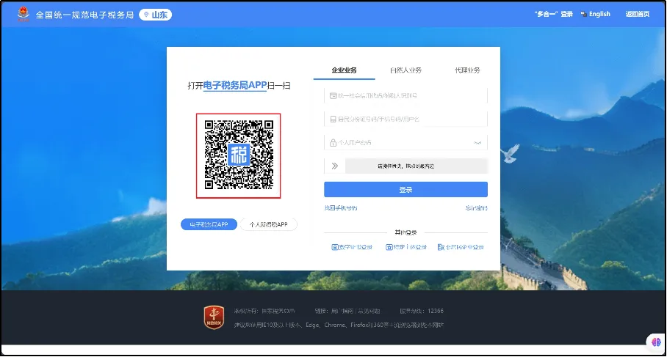Click the floating assistant icon at bottom right
This screenshot has width=667, height=357.
[x=656, y=342]
